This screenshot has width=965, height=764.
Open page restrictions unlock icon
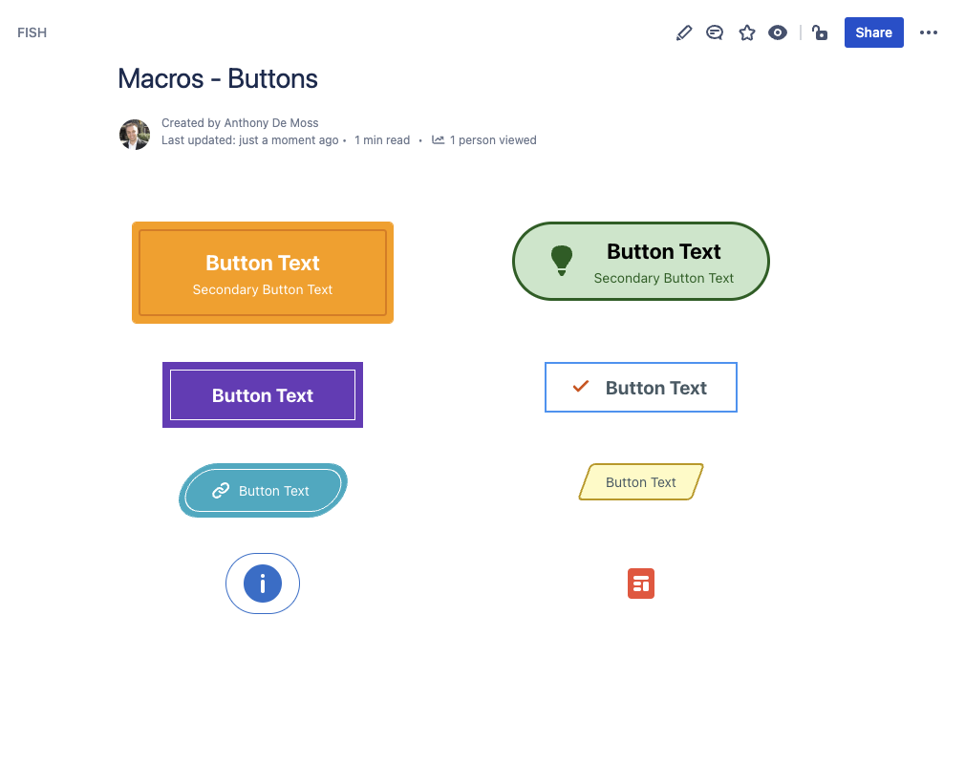(x=820, y=32)
